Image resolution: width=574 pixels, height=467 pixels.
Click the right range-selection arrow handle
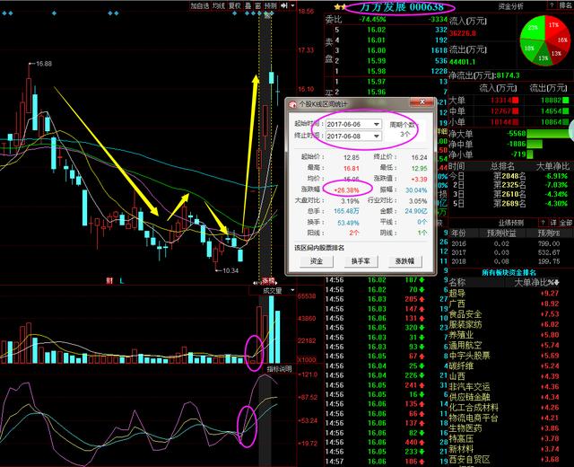(275, 283)
